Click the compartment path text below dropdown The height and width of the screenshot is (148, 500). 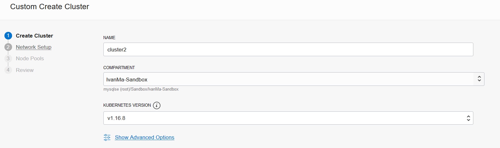(141, 89)
